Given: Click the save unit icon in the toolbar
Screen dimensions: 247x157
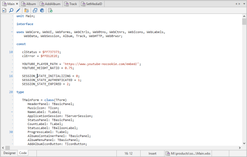Looking at the screenshot, I should [4, 10].
